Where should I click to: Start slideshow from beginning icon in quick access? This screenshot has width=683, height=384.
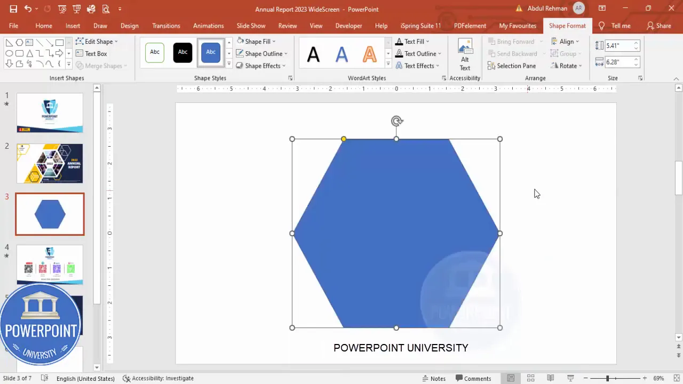62,9
